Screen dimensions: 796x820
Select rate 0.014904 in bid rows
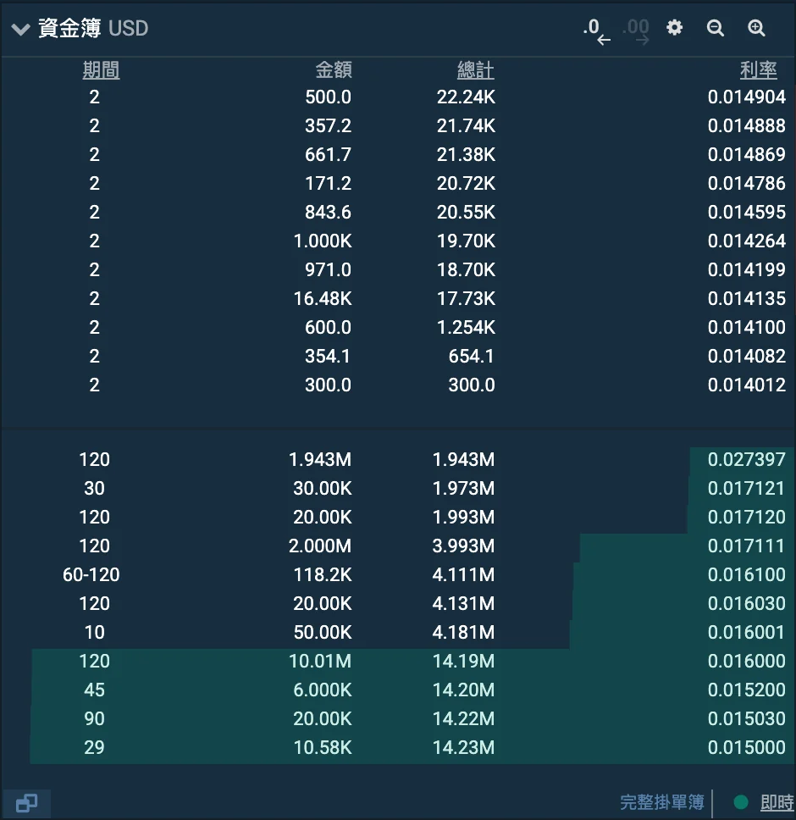click(746, 97)
